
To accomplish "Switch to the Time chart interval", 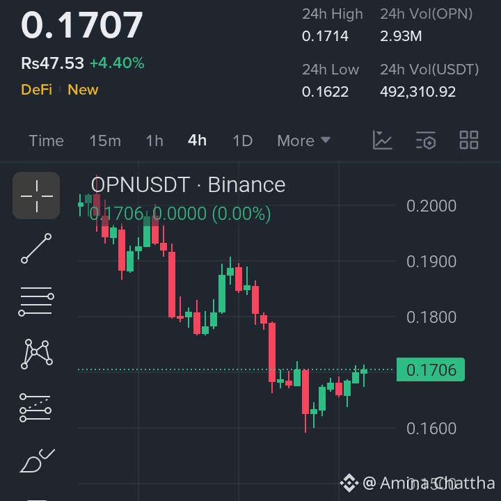I will (x=47, y=141).
